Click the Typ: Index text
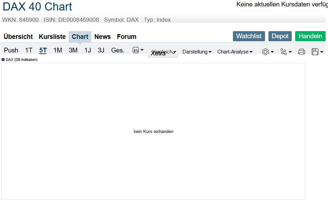Screen dimensions: 328x202 point(157,20)
